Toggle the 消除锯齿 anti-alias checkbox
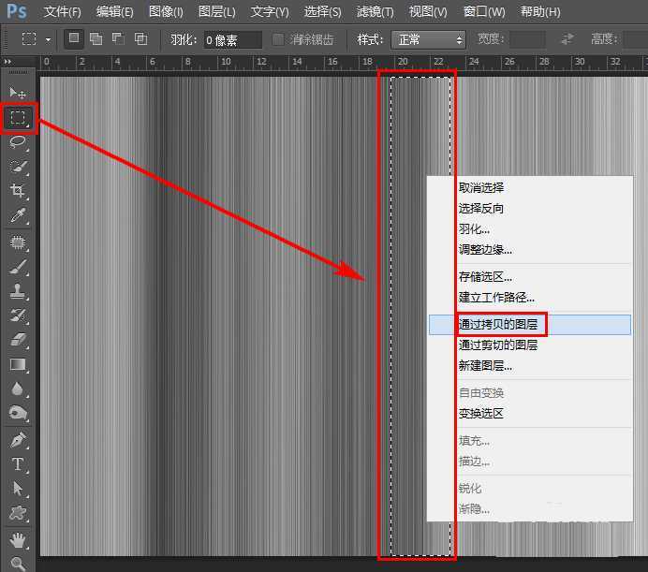The width and height of the screenshot is (648, 572). pos(278,39)
